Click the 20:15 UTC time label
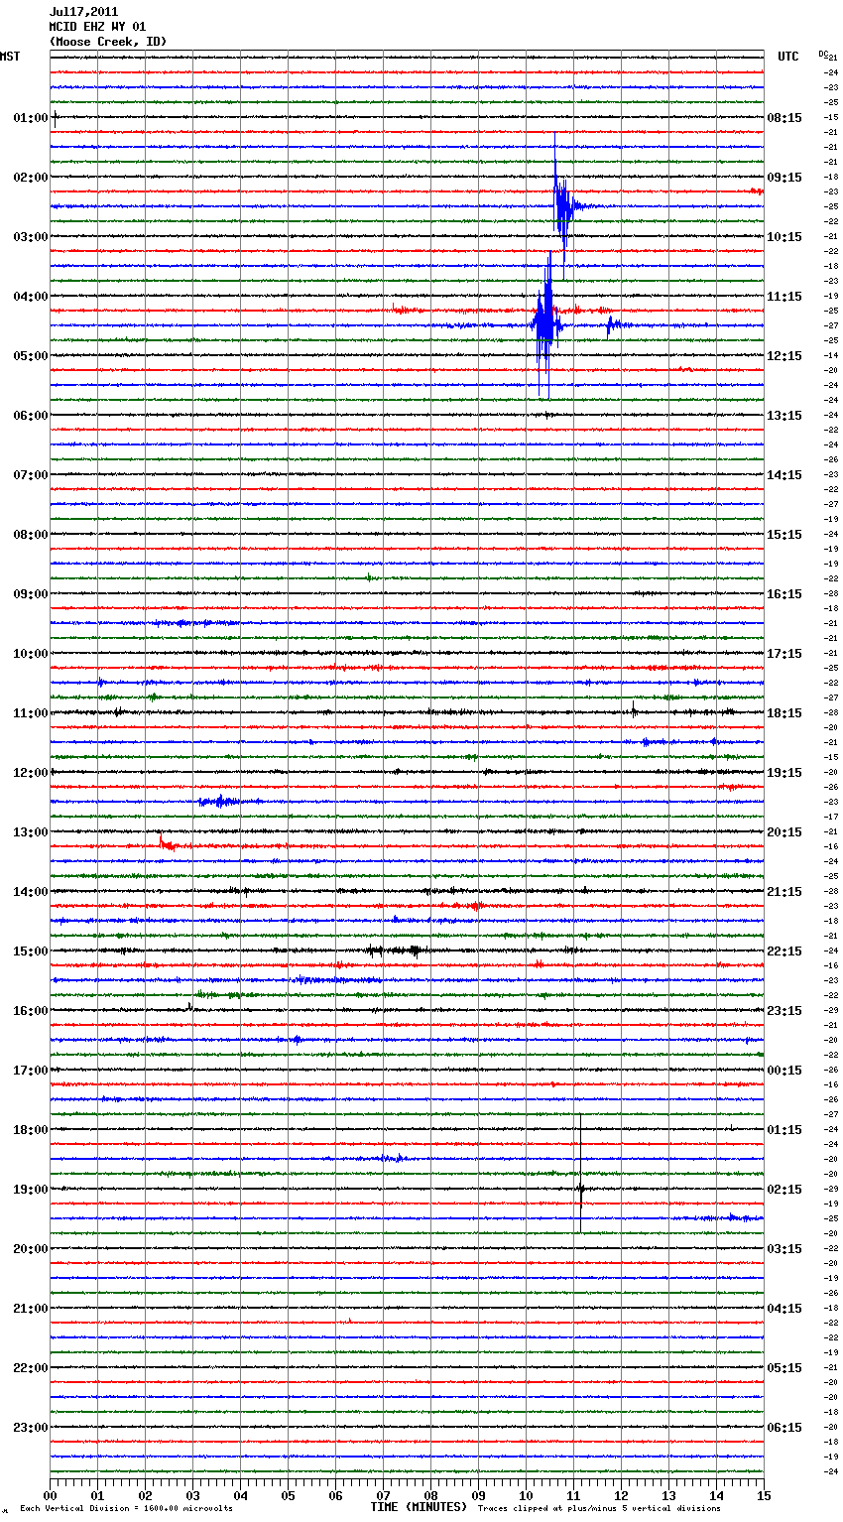The height and width of the screenshot is (1522, 843). (x=784, y=832)
